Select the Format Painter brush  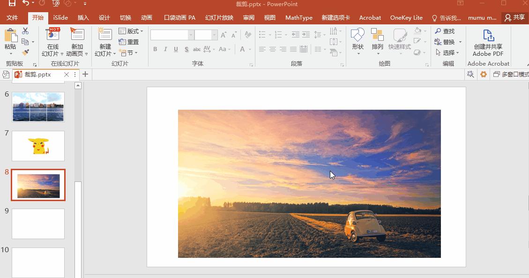pyautogui.click(x=25, y=53)
